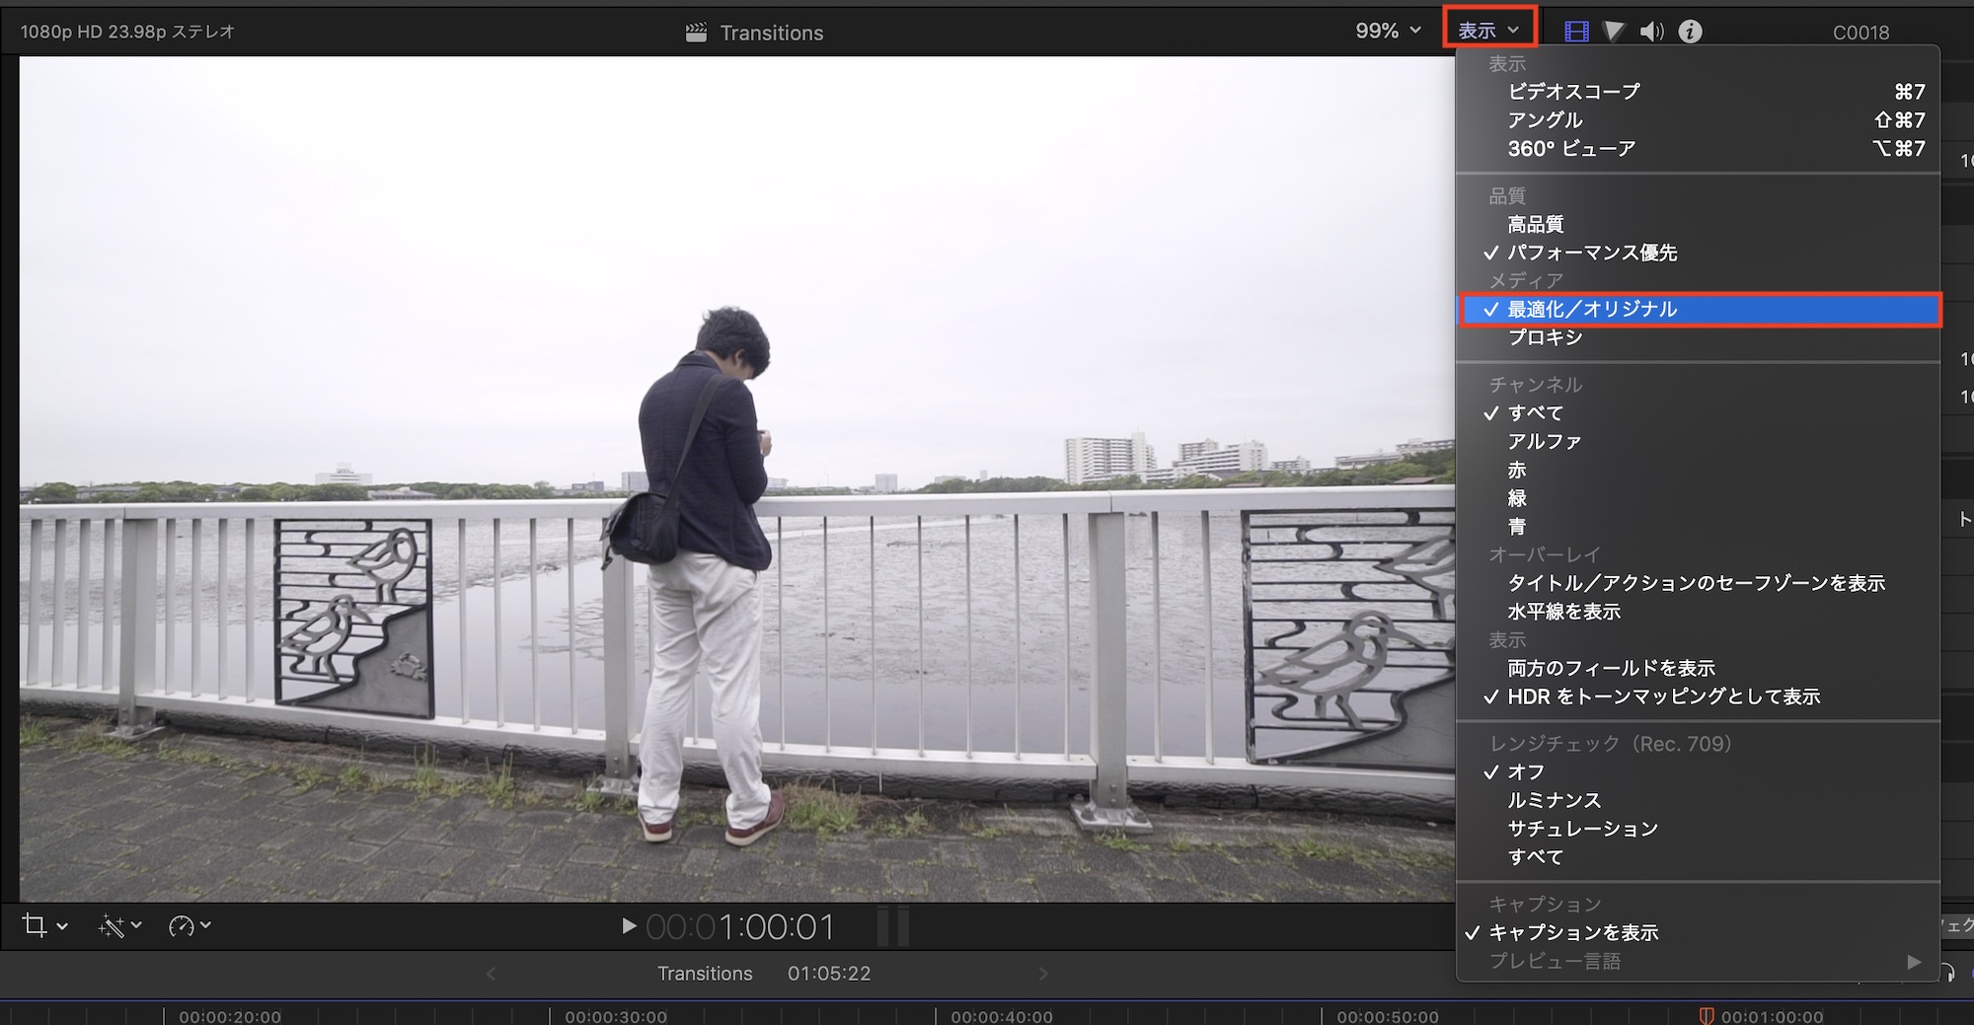Open the info inspector icon

click(1690, 32)
